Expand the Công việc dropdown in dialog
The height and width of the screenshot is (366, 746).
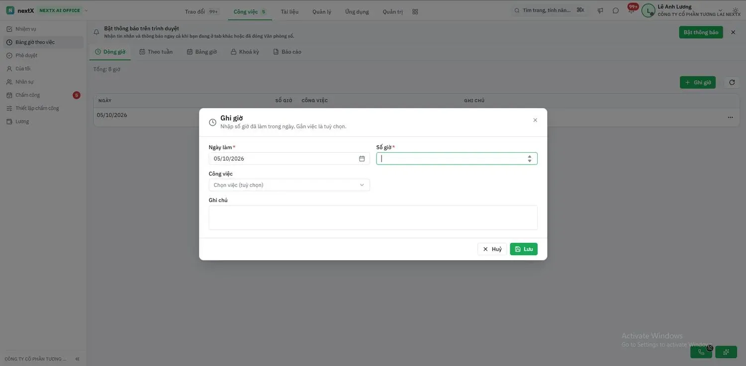pos(289,185)
